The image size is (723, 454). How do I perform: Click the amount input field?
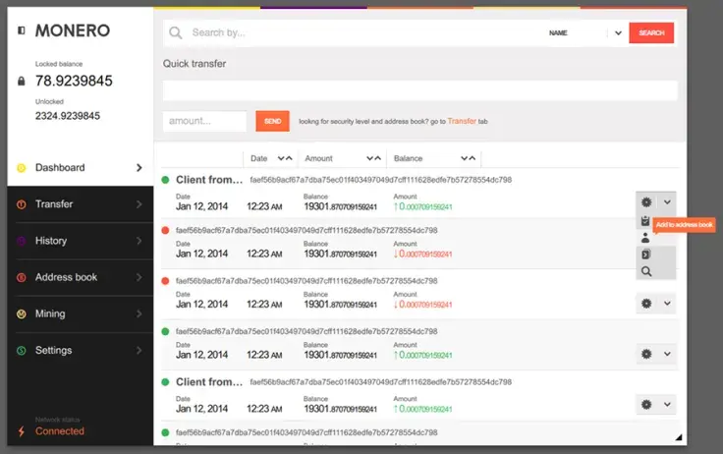[x=204, y=121]
